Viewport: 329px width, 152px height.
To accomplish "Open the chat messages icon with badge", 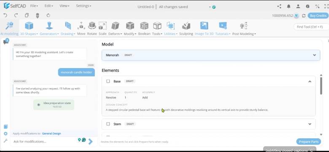I will pos(5,42).
